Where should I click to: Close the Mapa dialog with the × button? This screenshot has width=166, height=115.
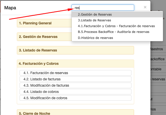pos(145,8)
